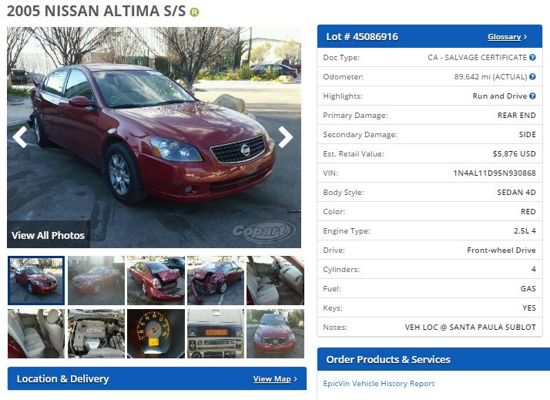Open EpicVin Vehicle History Report link

(x=379, y=384)
